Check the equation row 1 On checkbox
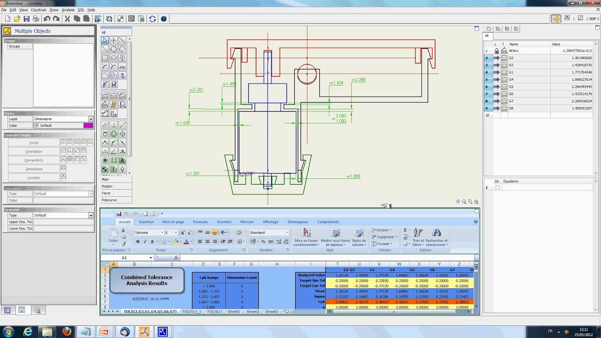 click(x=498, y=187)
